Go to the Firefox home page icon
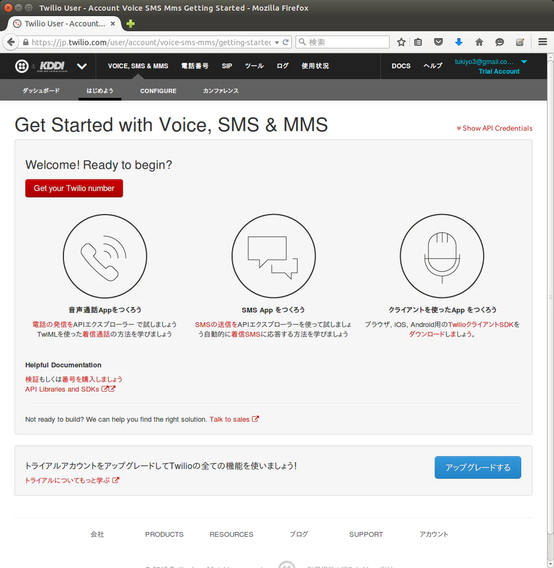Screen dimensions: 554x568 point(479,42)
